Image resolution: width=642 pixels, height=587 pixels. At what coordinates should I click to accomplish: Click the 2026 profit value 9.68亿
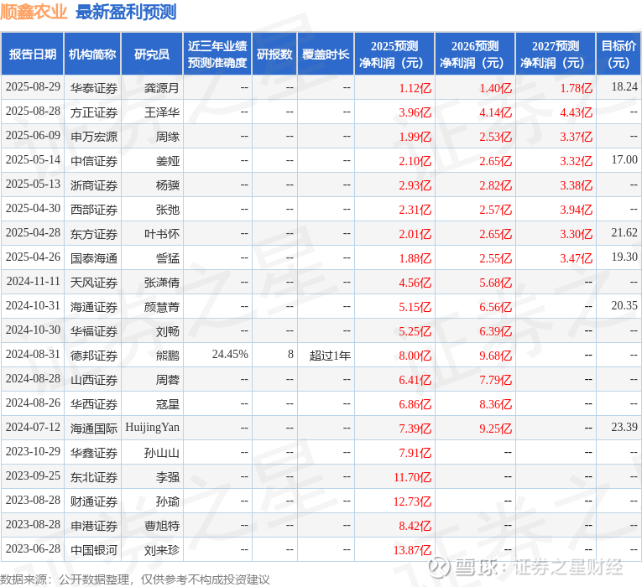point(495,356)
